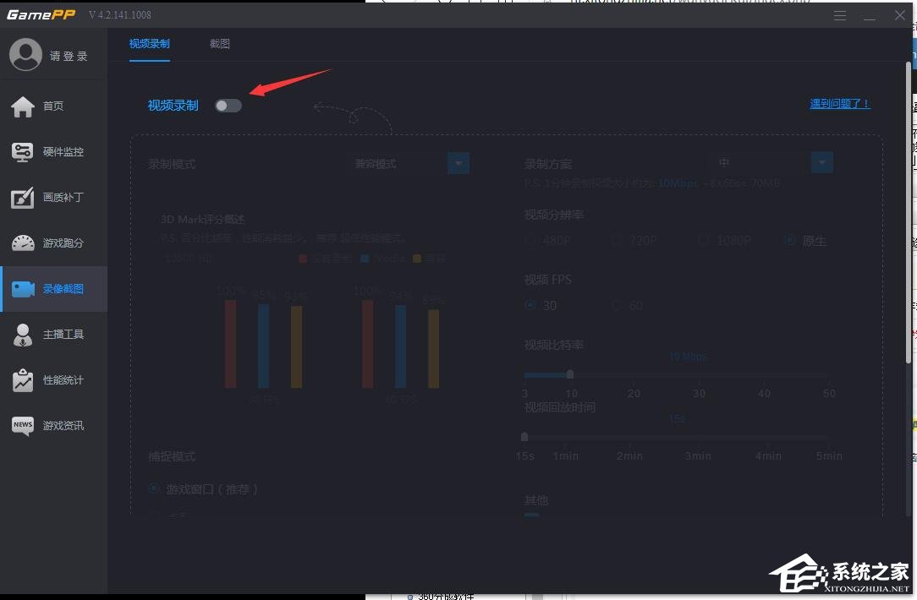This screenshot has height=600, width=917.
Task: Open the 主播工具 streamer tools panel
Action: 53,334
